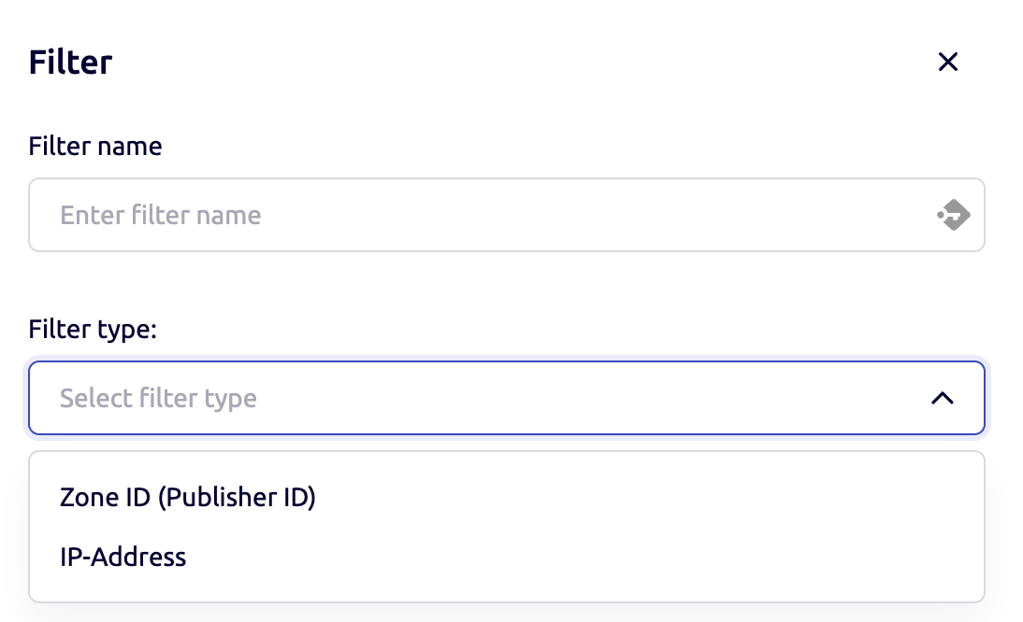The width and height of the screenshot is (1023, 622).
Task: Click the Filter heading text
Action: point(70,62)
